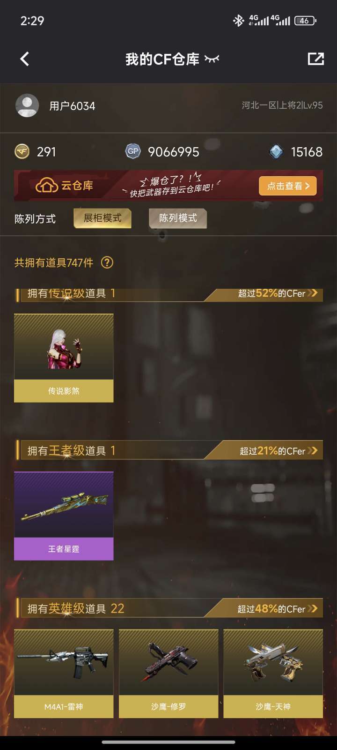Tap the user avatar icon
Screen dimensions: 337x750
click(27, 106)
